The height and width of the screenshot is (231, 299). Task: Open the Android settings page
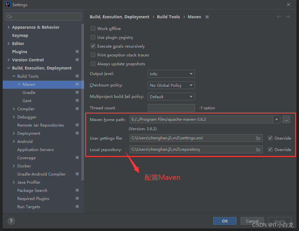pos(25,141)
